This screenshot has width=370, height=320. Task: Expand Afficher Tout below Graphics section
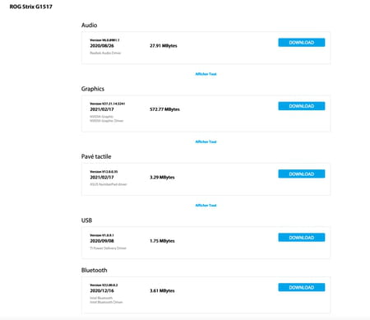(x=206, y=141)
